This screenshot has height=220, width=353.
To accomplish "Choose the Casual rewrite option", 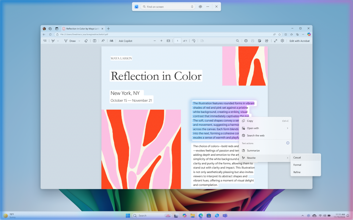I will tap(297, 157).
